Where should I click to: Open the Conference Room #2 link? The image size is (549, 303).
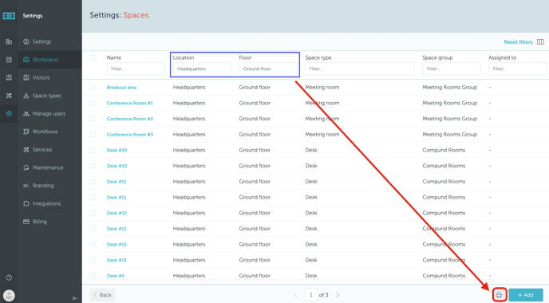[x=130, y=119]
